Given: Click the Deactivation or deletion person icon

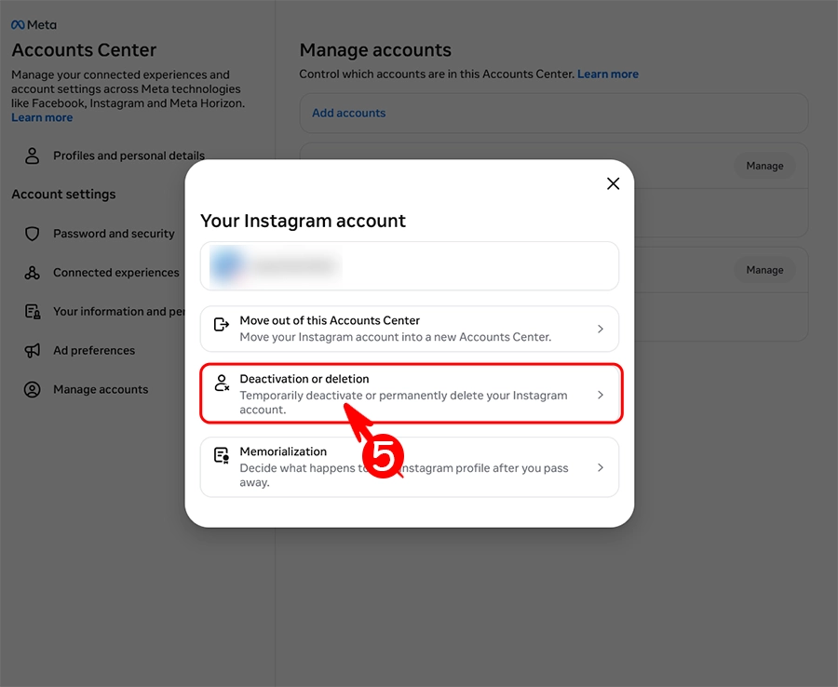Looking at the screenshot, I should click(x=222, y=383).
